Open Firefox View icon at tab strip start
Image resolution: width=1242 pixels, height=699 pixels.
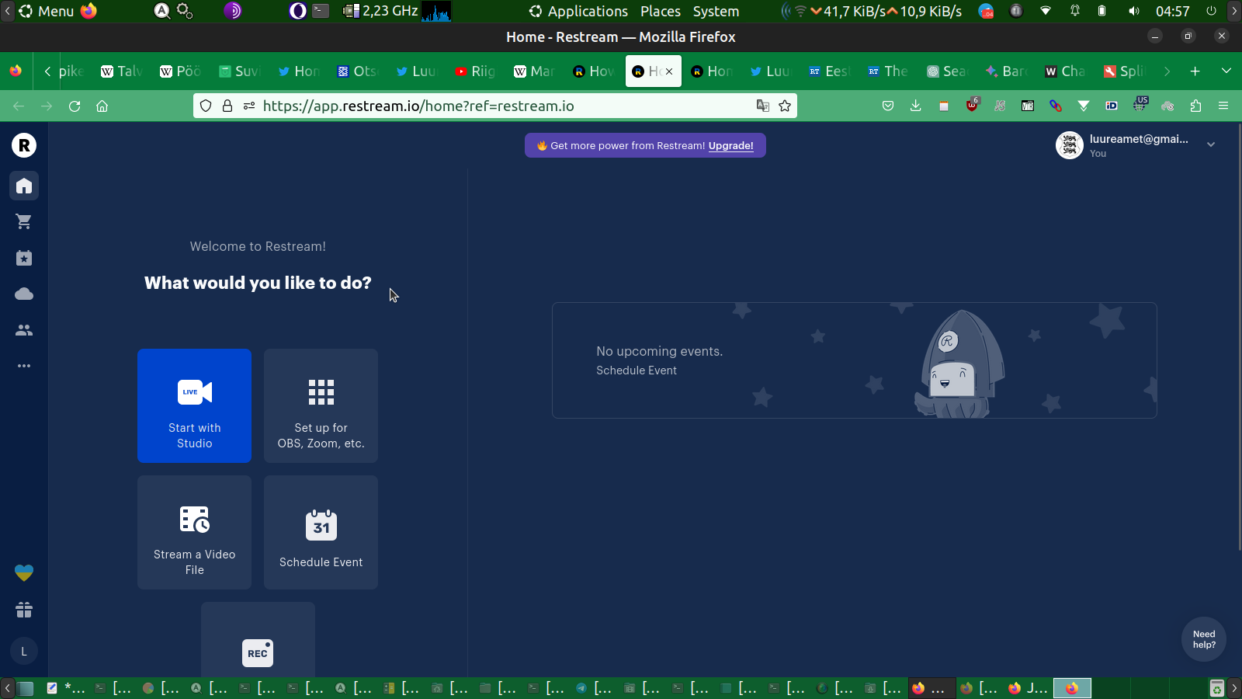[16, 71]
